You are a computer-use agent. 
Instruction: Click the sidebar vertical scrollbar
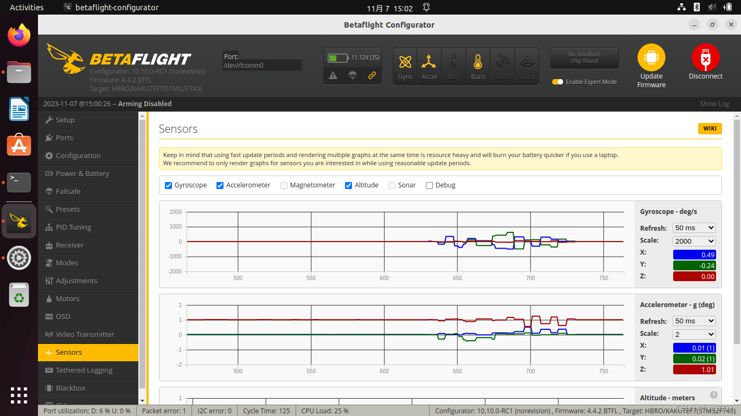[x=142, y=253]
